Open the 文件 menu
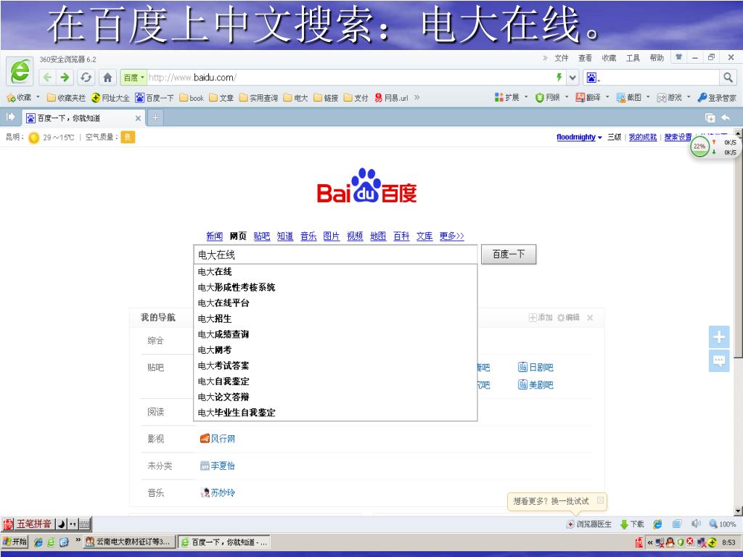This screenshot has height=557, width=743. pos(561,58)
